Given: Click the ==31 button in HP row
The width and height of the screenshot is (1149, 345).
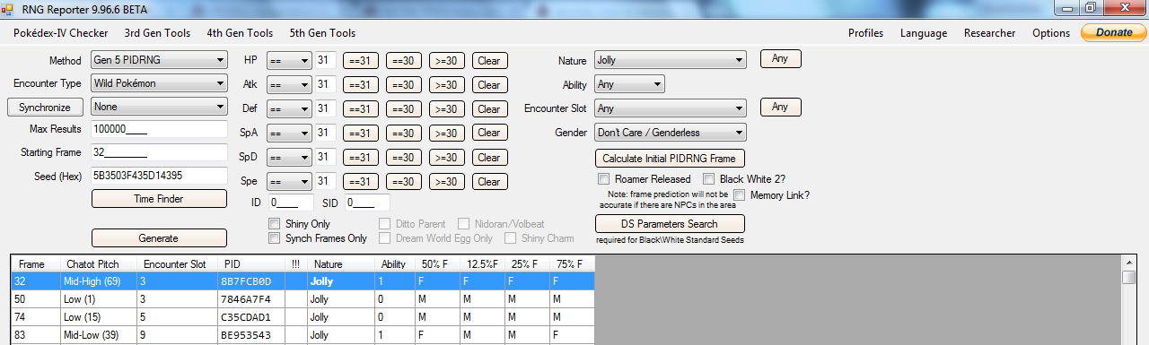Looking at the screenshot, I should point(361,61).
